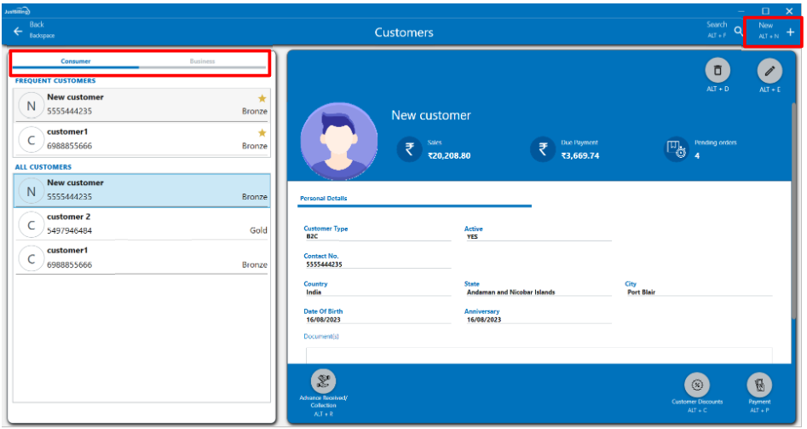
Task: Click the Pending orders icon
Action: pyautogui.click(x=676, y=149)
